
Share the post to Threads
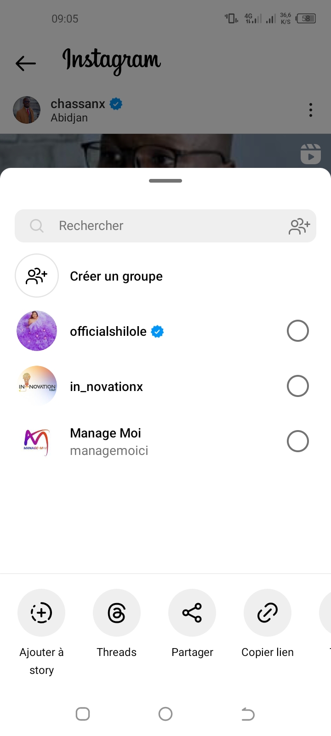point(117,613)
